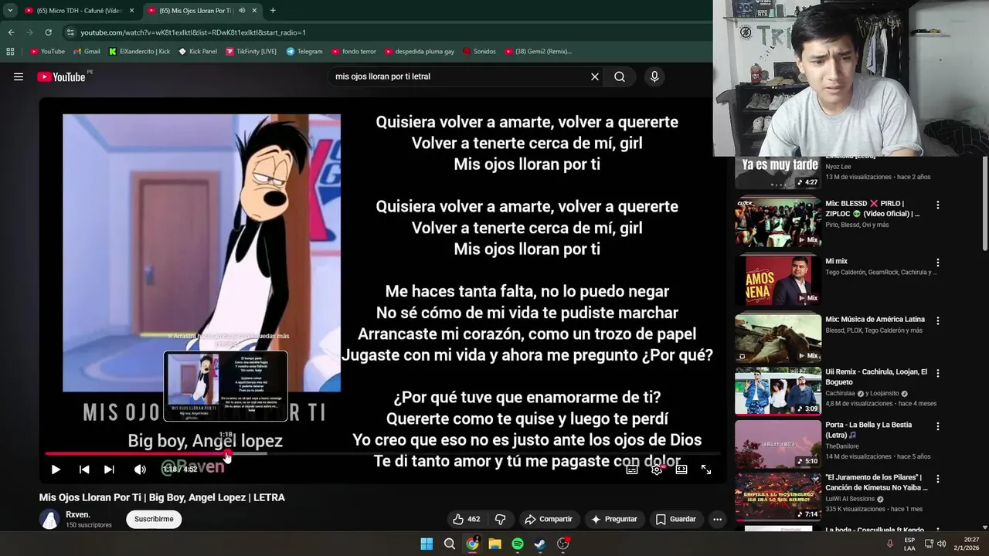
Task: Open options for El Juramento de los Pilares
Action: coord(938,479)
